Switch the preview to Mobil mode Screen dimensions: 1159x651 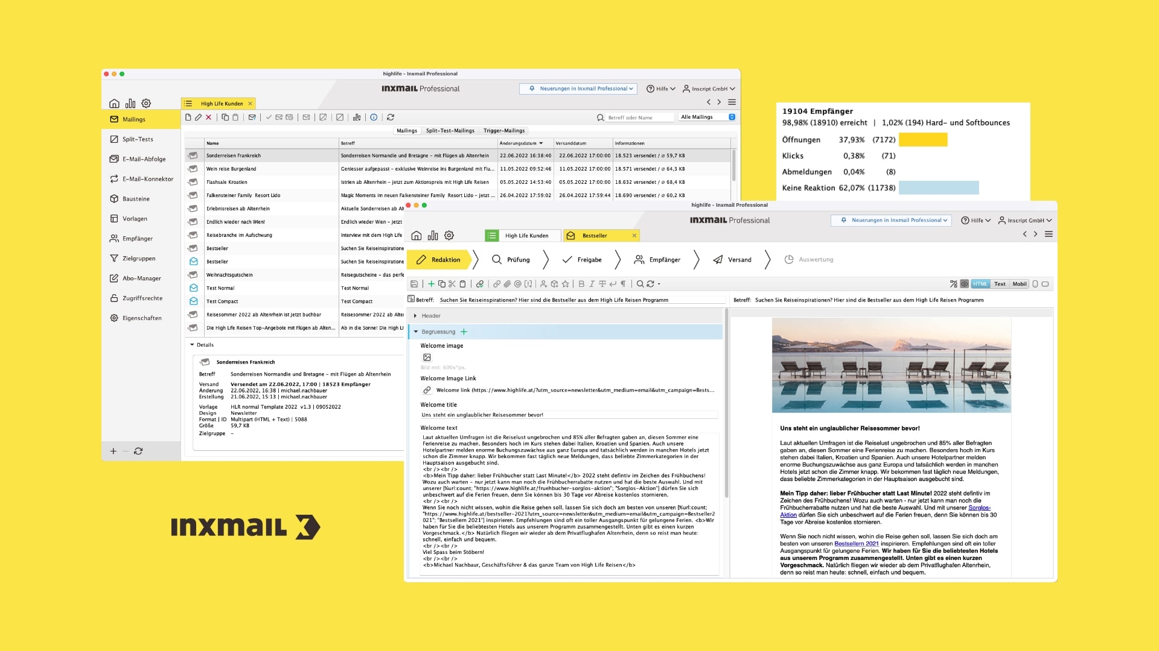pyautogui.click(x=1020, y=284)
